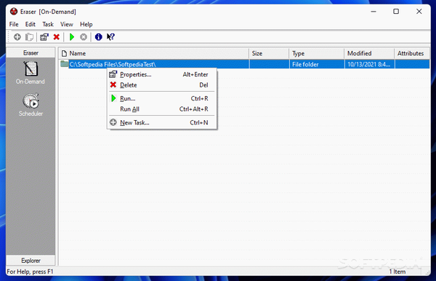This screenshot has width=436, height=281.
Task: Click the Eraser app icon in the title bar
Action: [x=14, y=12]
